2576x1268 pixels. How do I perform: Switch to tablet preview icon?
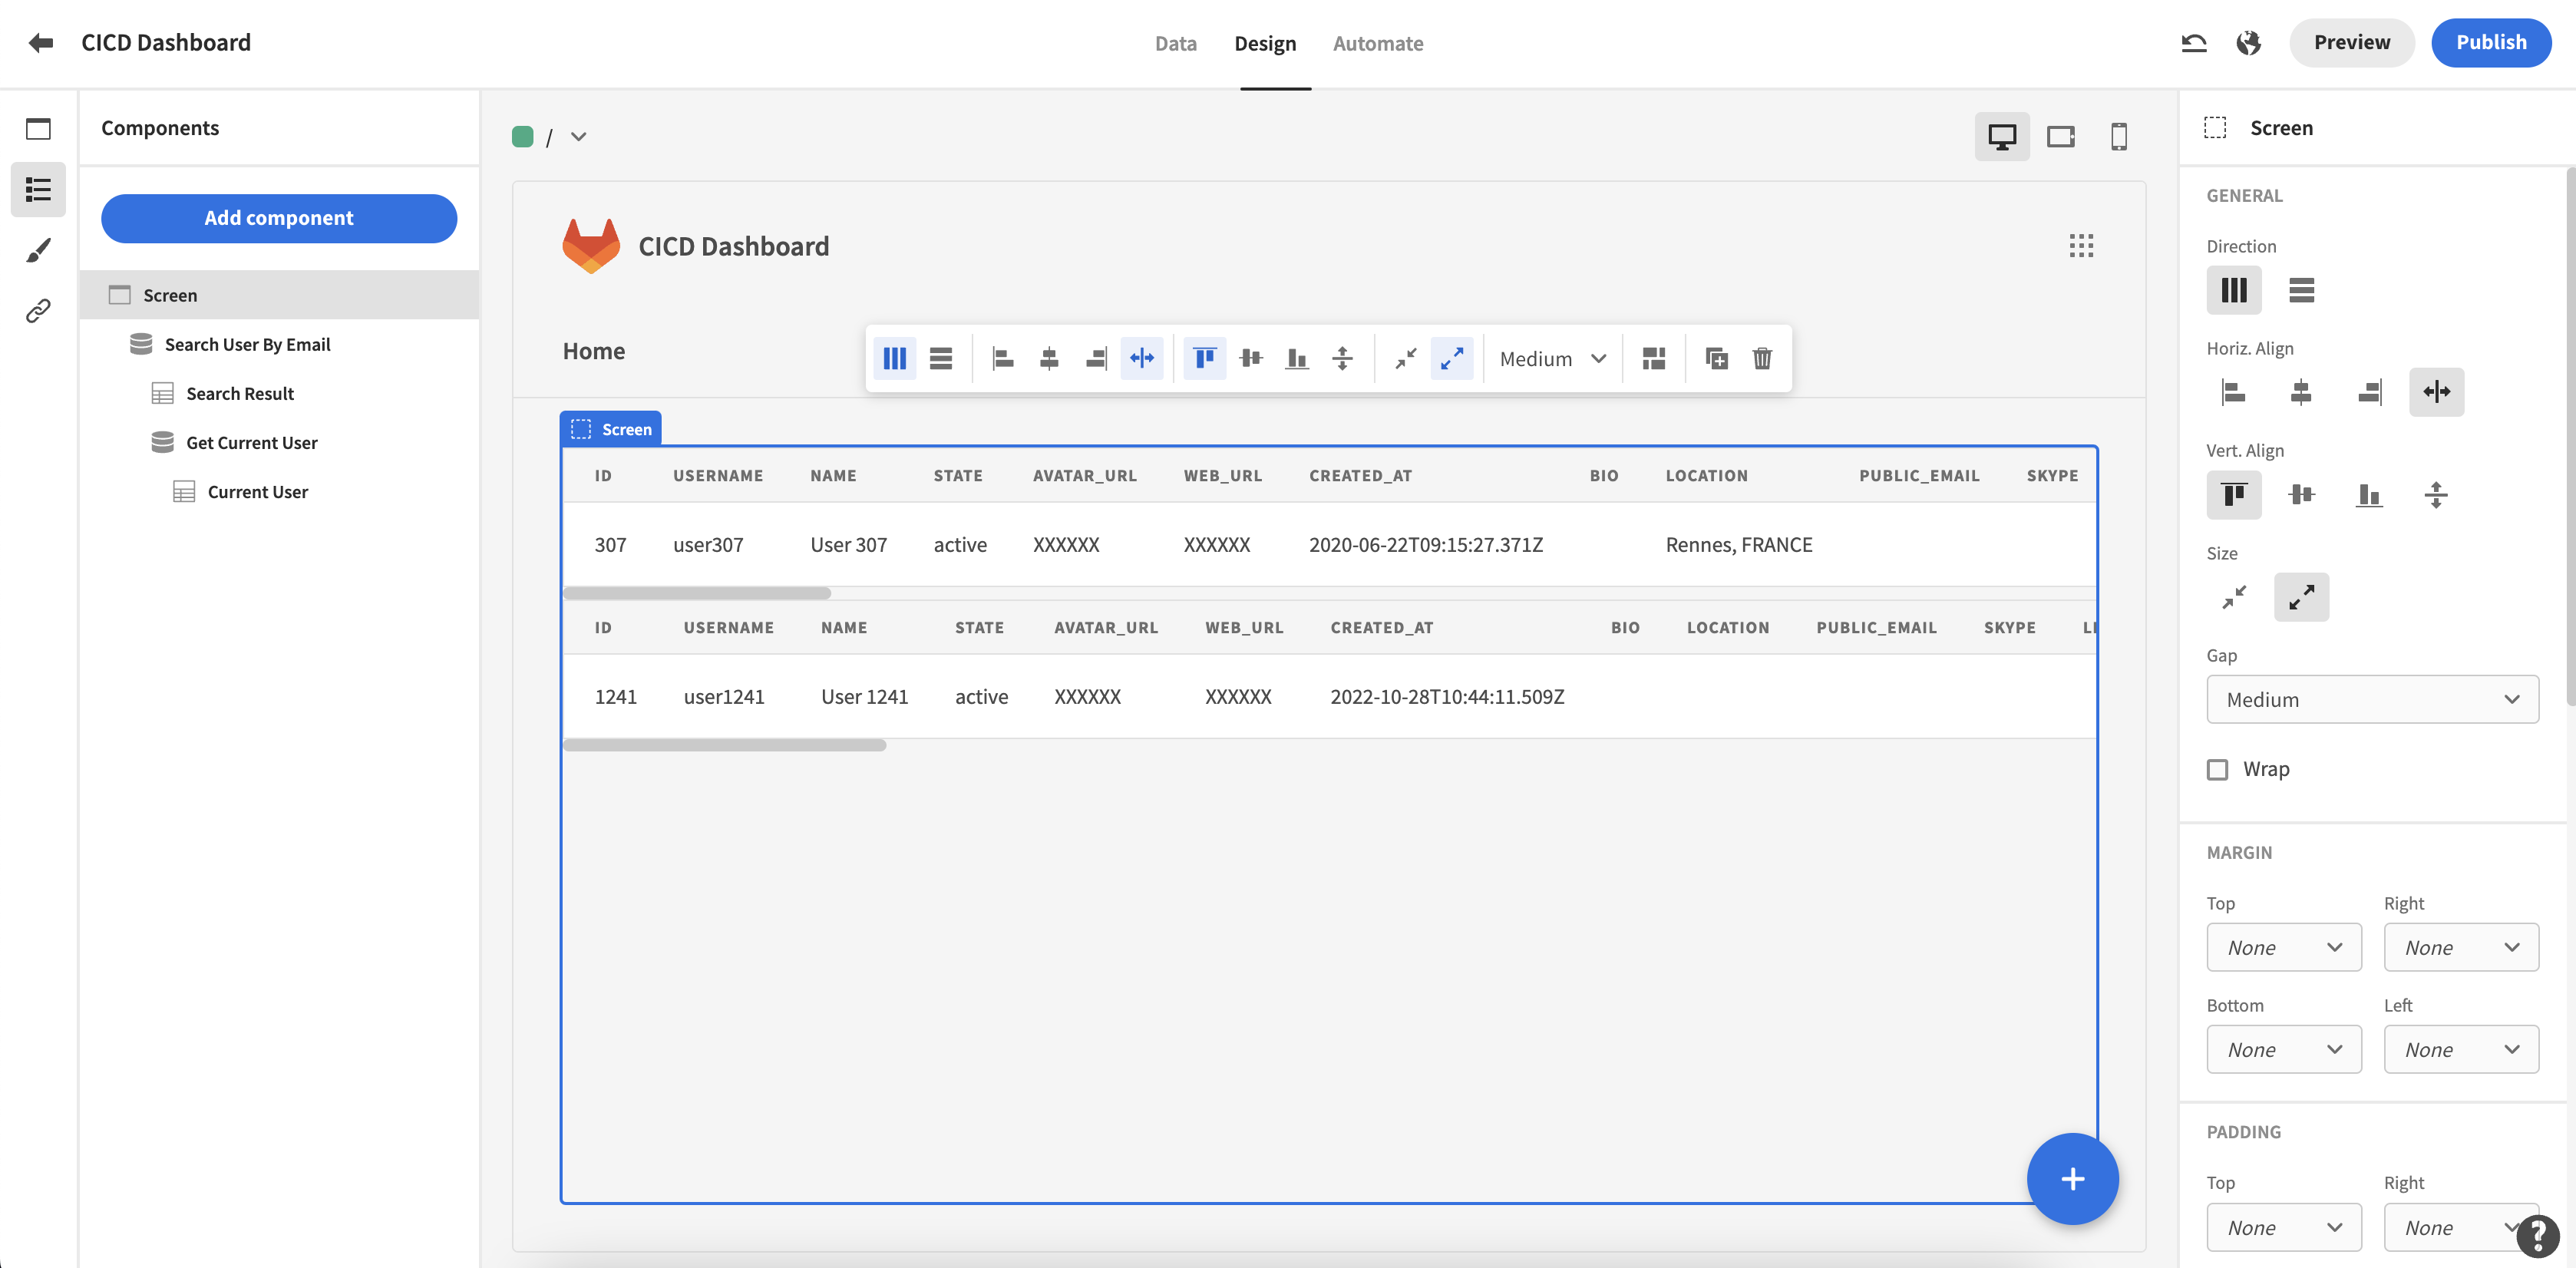[x=2060, y=137]
